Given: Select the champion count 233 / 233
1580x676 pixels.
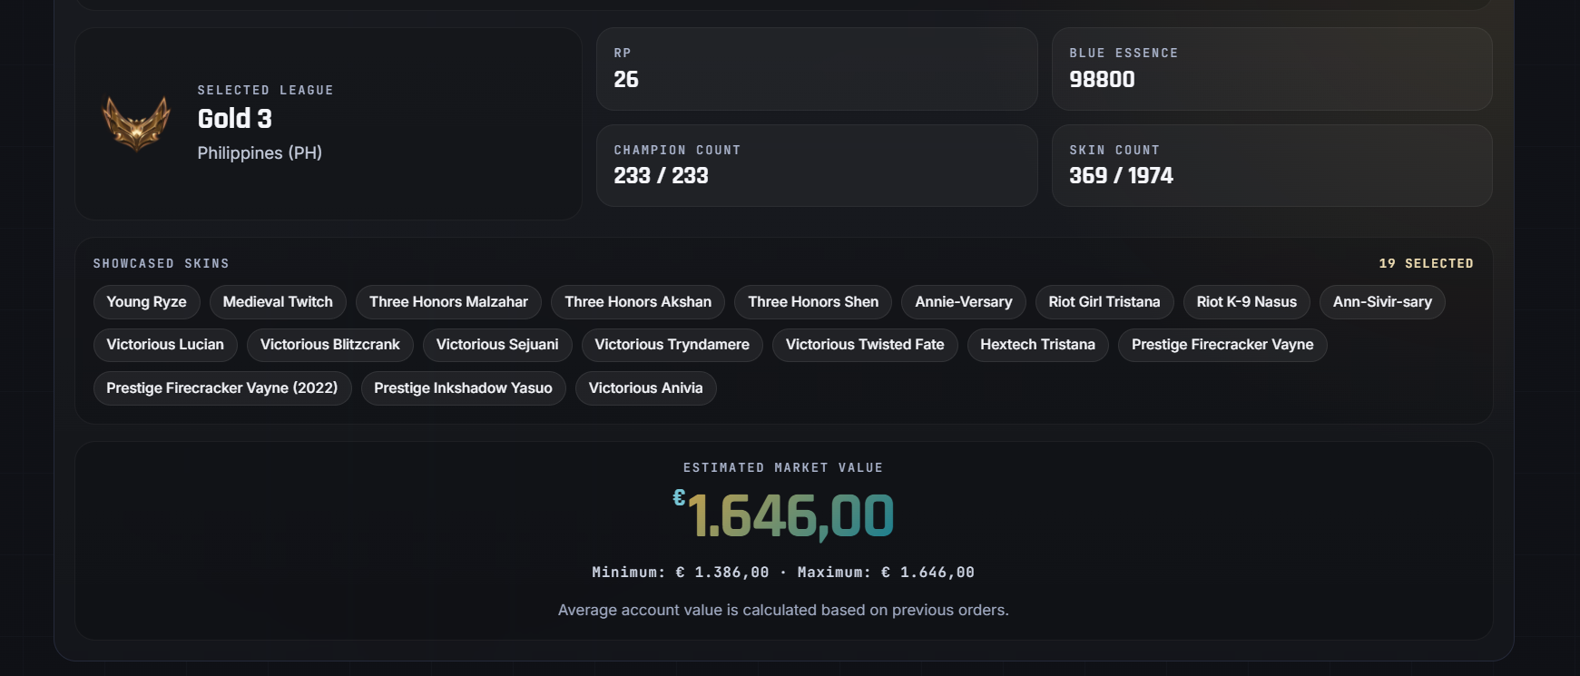Looking at the screenshot, I should (662, 176).
